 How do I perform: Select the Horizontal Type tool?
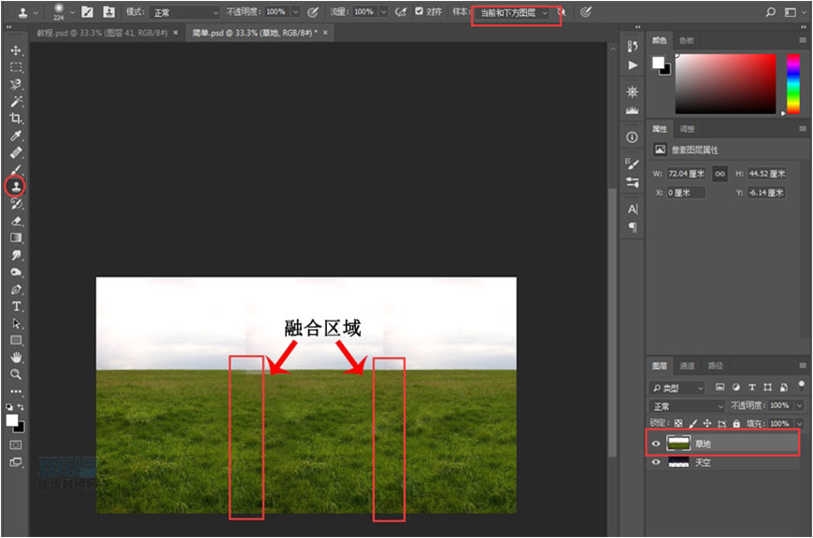point(16,306)
